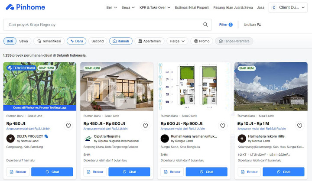Click the Pinhome logo
Screen dimensions: 312x181
pyautogui.click(x=25, y=7)
